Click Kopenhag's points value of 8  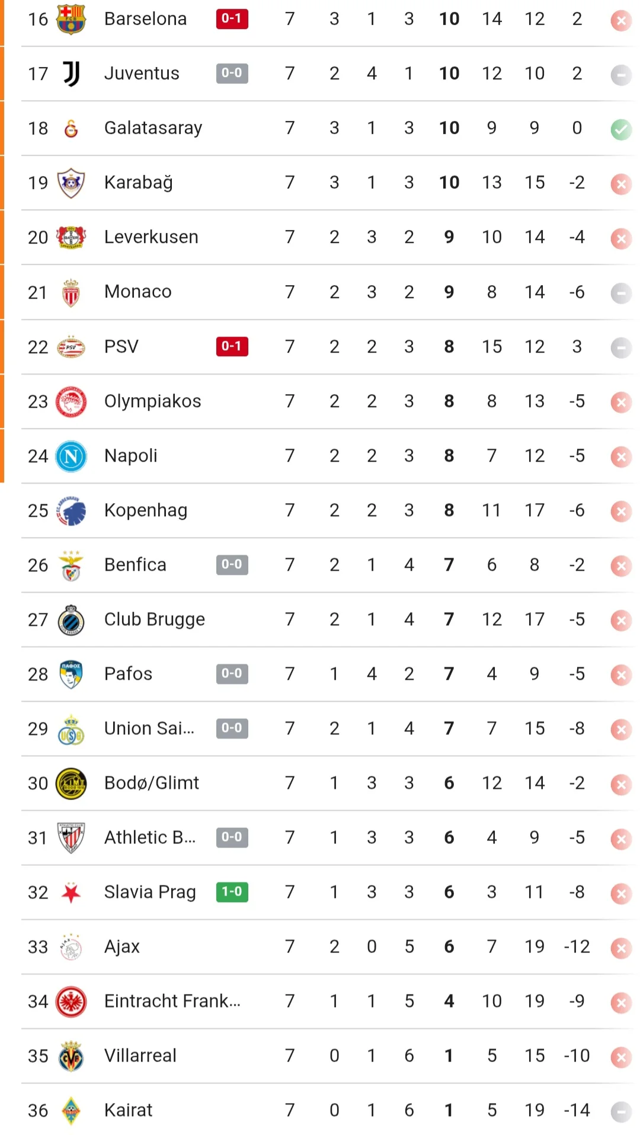coord(449,510)
